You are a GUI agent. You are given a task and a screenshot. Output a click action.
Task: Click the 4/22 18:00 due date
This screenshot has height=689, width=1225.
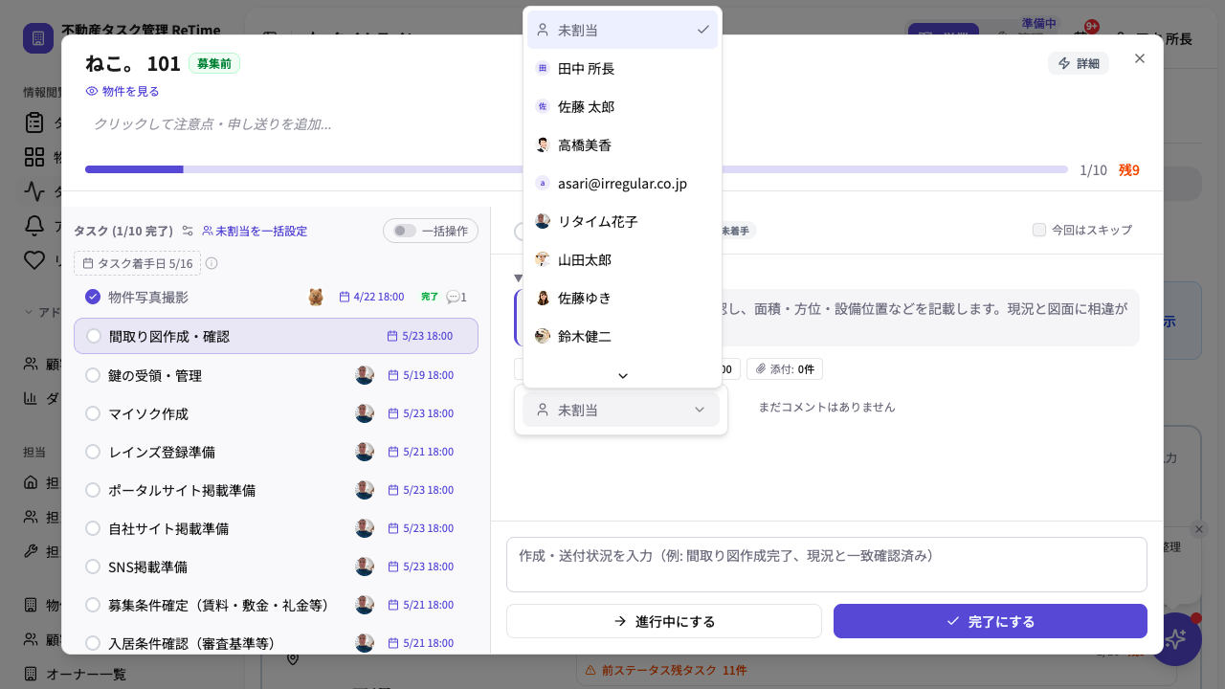pyautogui.click(x=372, y=297)
